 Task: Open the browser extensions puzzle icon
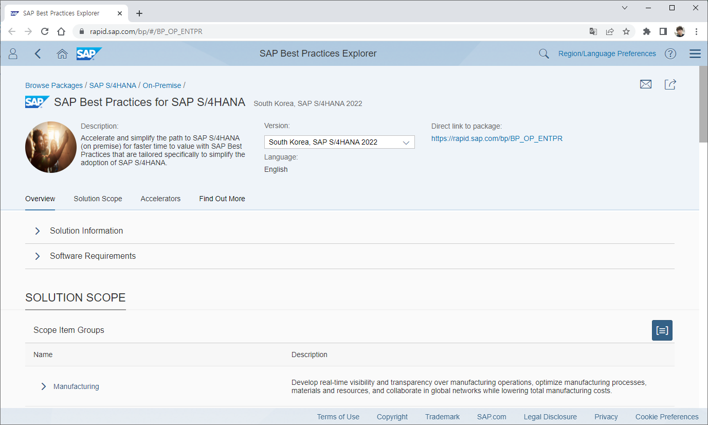click(646, 31)
